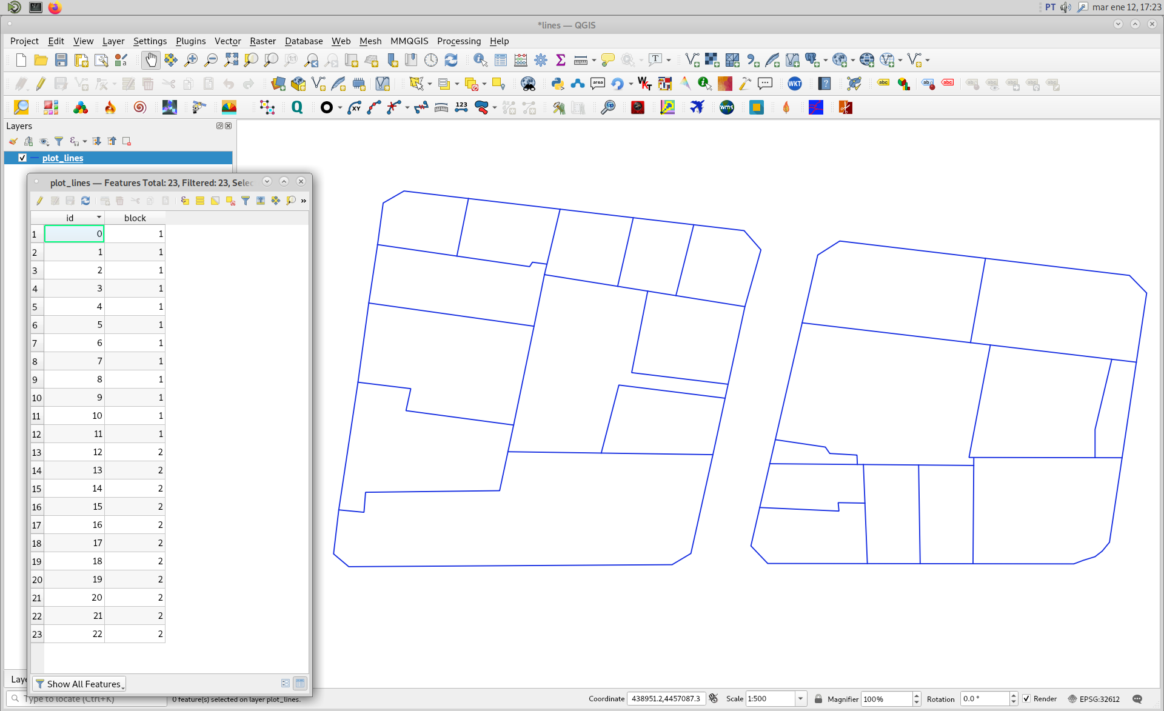Click the Coordinate value field

[x=666, y=699]
